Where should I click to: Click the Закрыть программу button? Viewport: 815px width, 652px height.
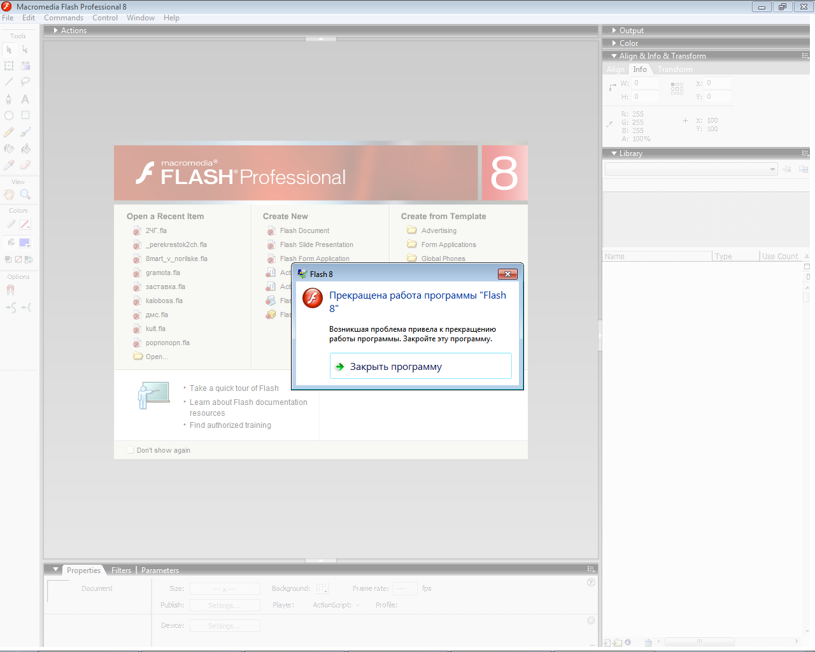420,366
